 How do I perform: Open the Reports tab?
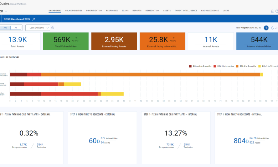click(x=137, y=11)
